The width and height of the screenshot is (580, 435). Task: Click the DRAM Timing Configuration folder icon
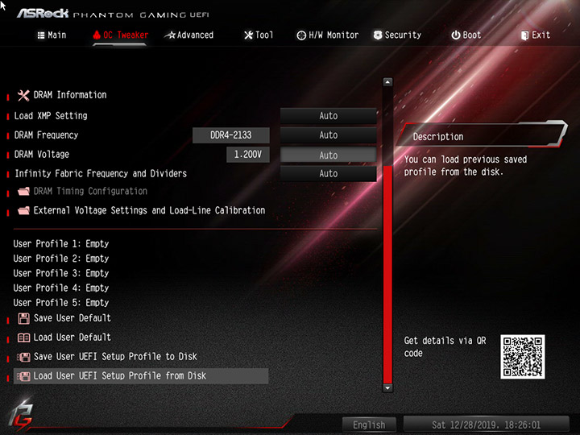tap(23, 192)
